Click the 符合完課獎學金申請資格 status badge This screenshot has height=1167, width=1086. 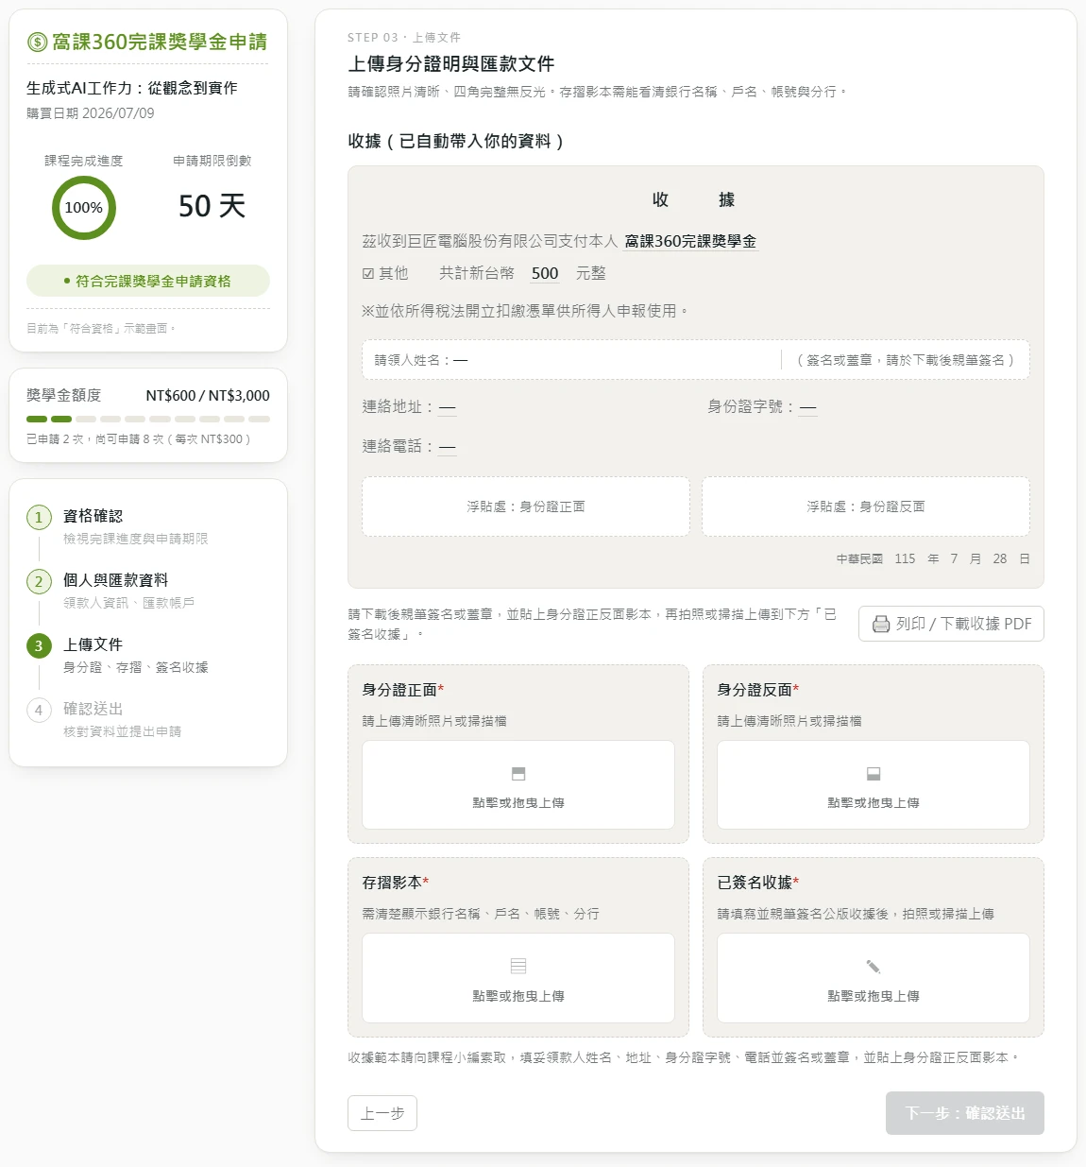coord(148,281)
